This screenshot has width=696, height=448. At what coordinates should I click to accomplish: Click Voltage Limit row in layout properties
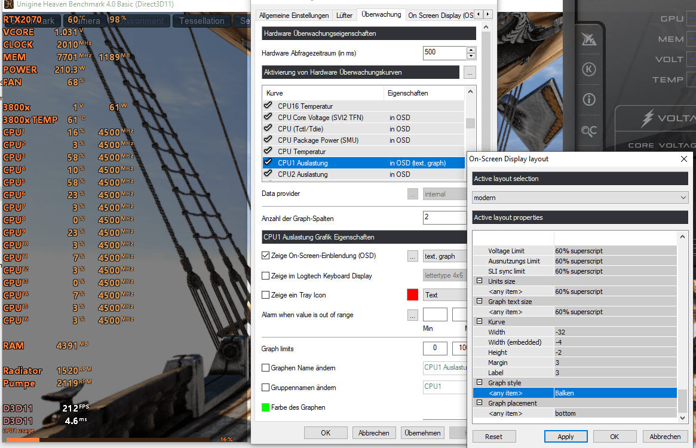pos(575,251)
